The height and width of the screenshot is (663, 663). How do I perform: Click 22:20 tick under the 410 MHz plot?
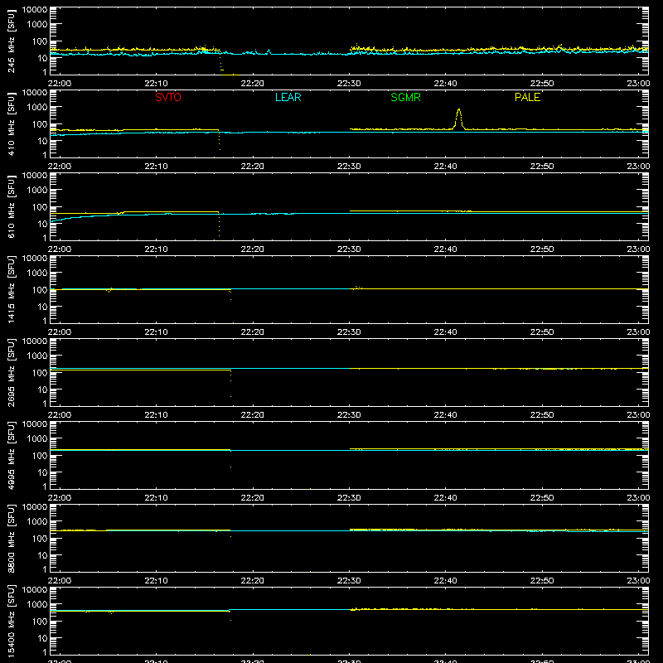click(253, 167)
